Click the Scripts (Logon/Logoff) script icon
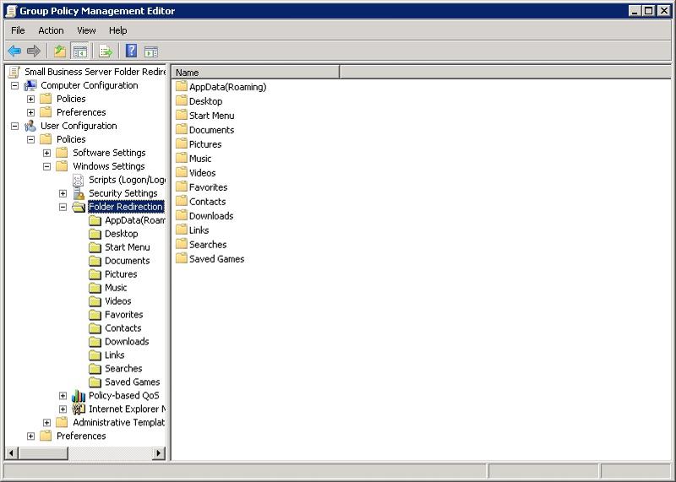This screenshot has height=482, width=676. point(78,180)
